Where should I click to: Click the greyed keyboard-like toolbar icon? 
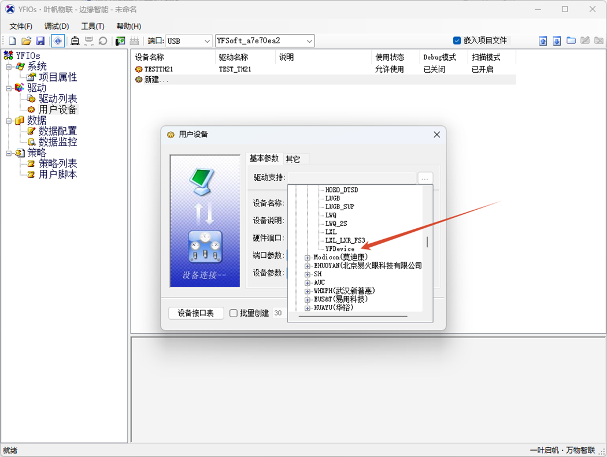134,40
